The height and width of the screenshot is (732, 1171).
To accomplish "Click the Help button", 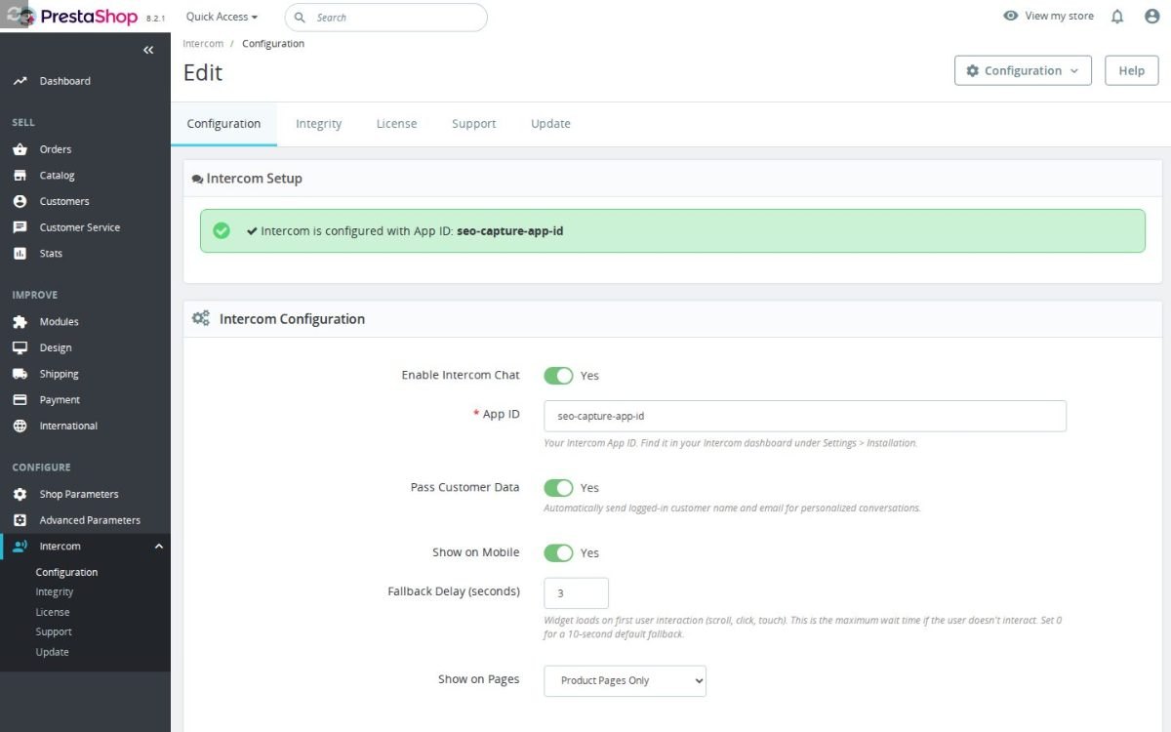I will [x=1132, y=70].
